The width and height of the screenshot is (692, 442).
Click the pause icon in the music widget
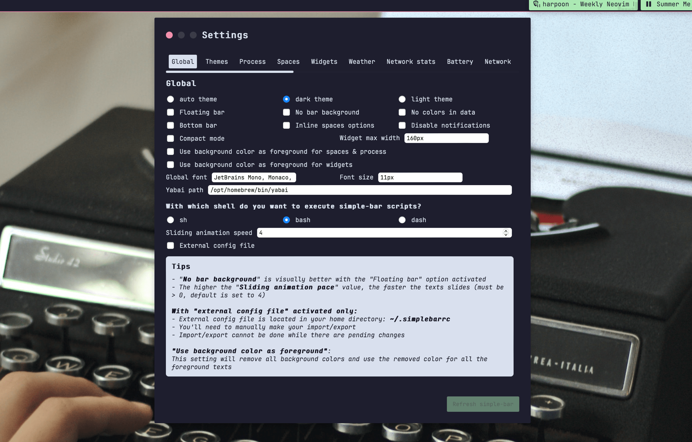pyautogui.click(x=648, y=4)
